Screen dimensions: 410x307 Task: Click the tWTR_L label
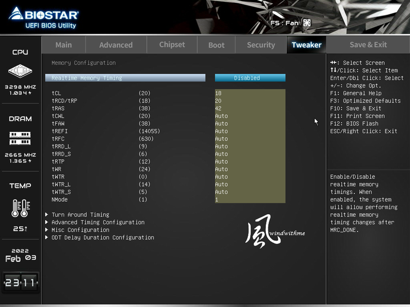pos(61,184)
